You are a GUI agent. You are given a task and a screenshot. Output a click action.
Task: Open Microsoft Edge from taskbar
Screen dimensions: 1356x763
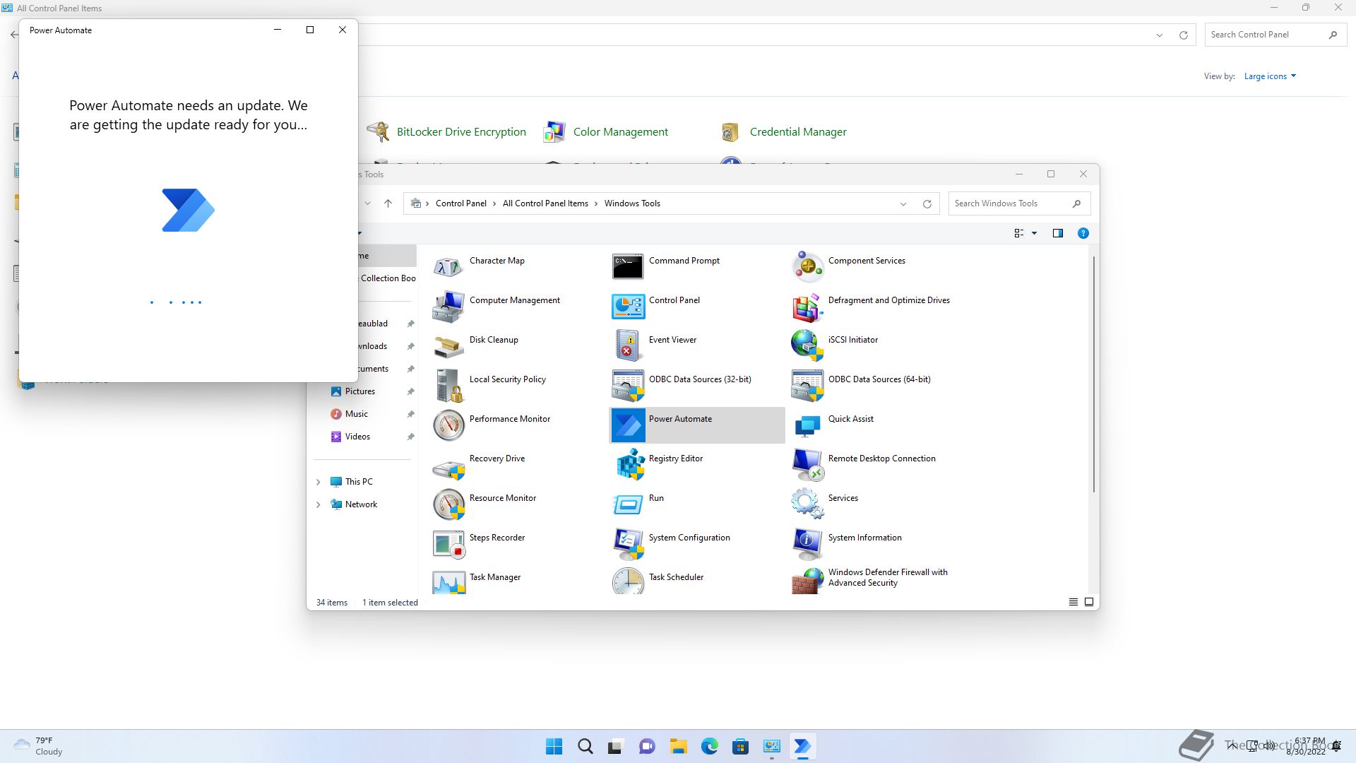coord(709,746)
